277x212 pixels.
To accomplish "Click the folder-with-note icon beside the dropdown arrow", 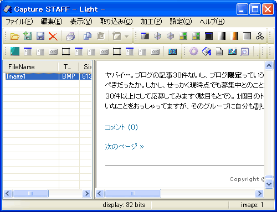I will [x=117, y=36].
